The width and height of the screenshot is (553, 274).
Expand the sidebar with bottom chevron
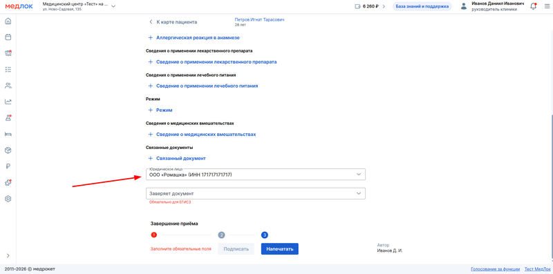pyautogui.click(x=8, y=255)
